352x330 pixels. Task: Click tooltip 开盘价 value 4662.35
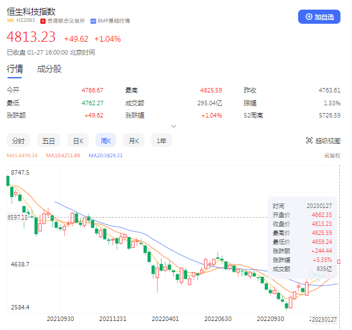click(321, 214)
